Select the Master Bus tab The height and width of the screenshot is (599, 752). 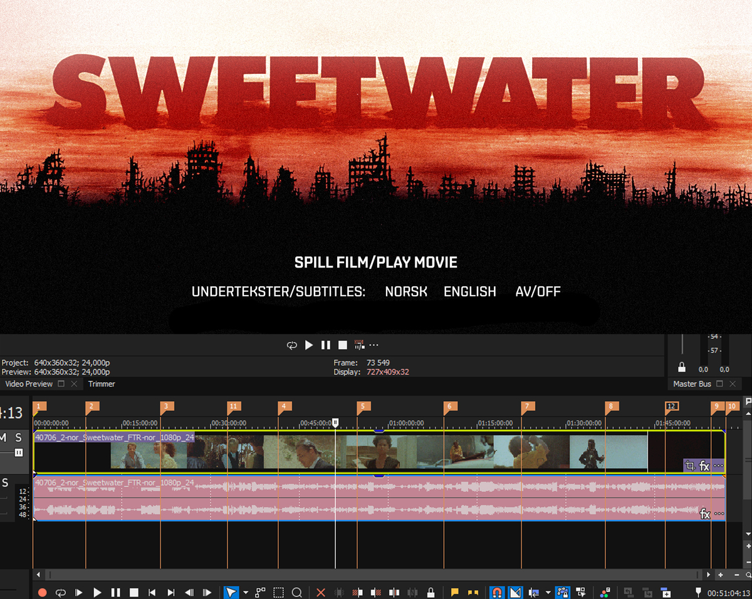[x=692, y=383]
